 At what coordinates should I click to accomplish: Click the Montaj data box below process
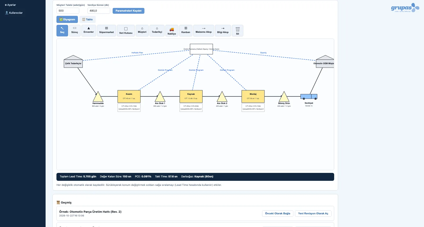point(253,107)
